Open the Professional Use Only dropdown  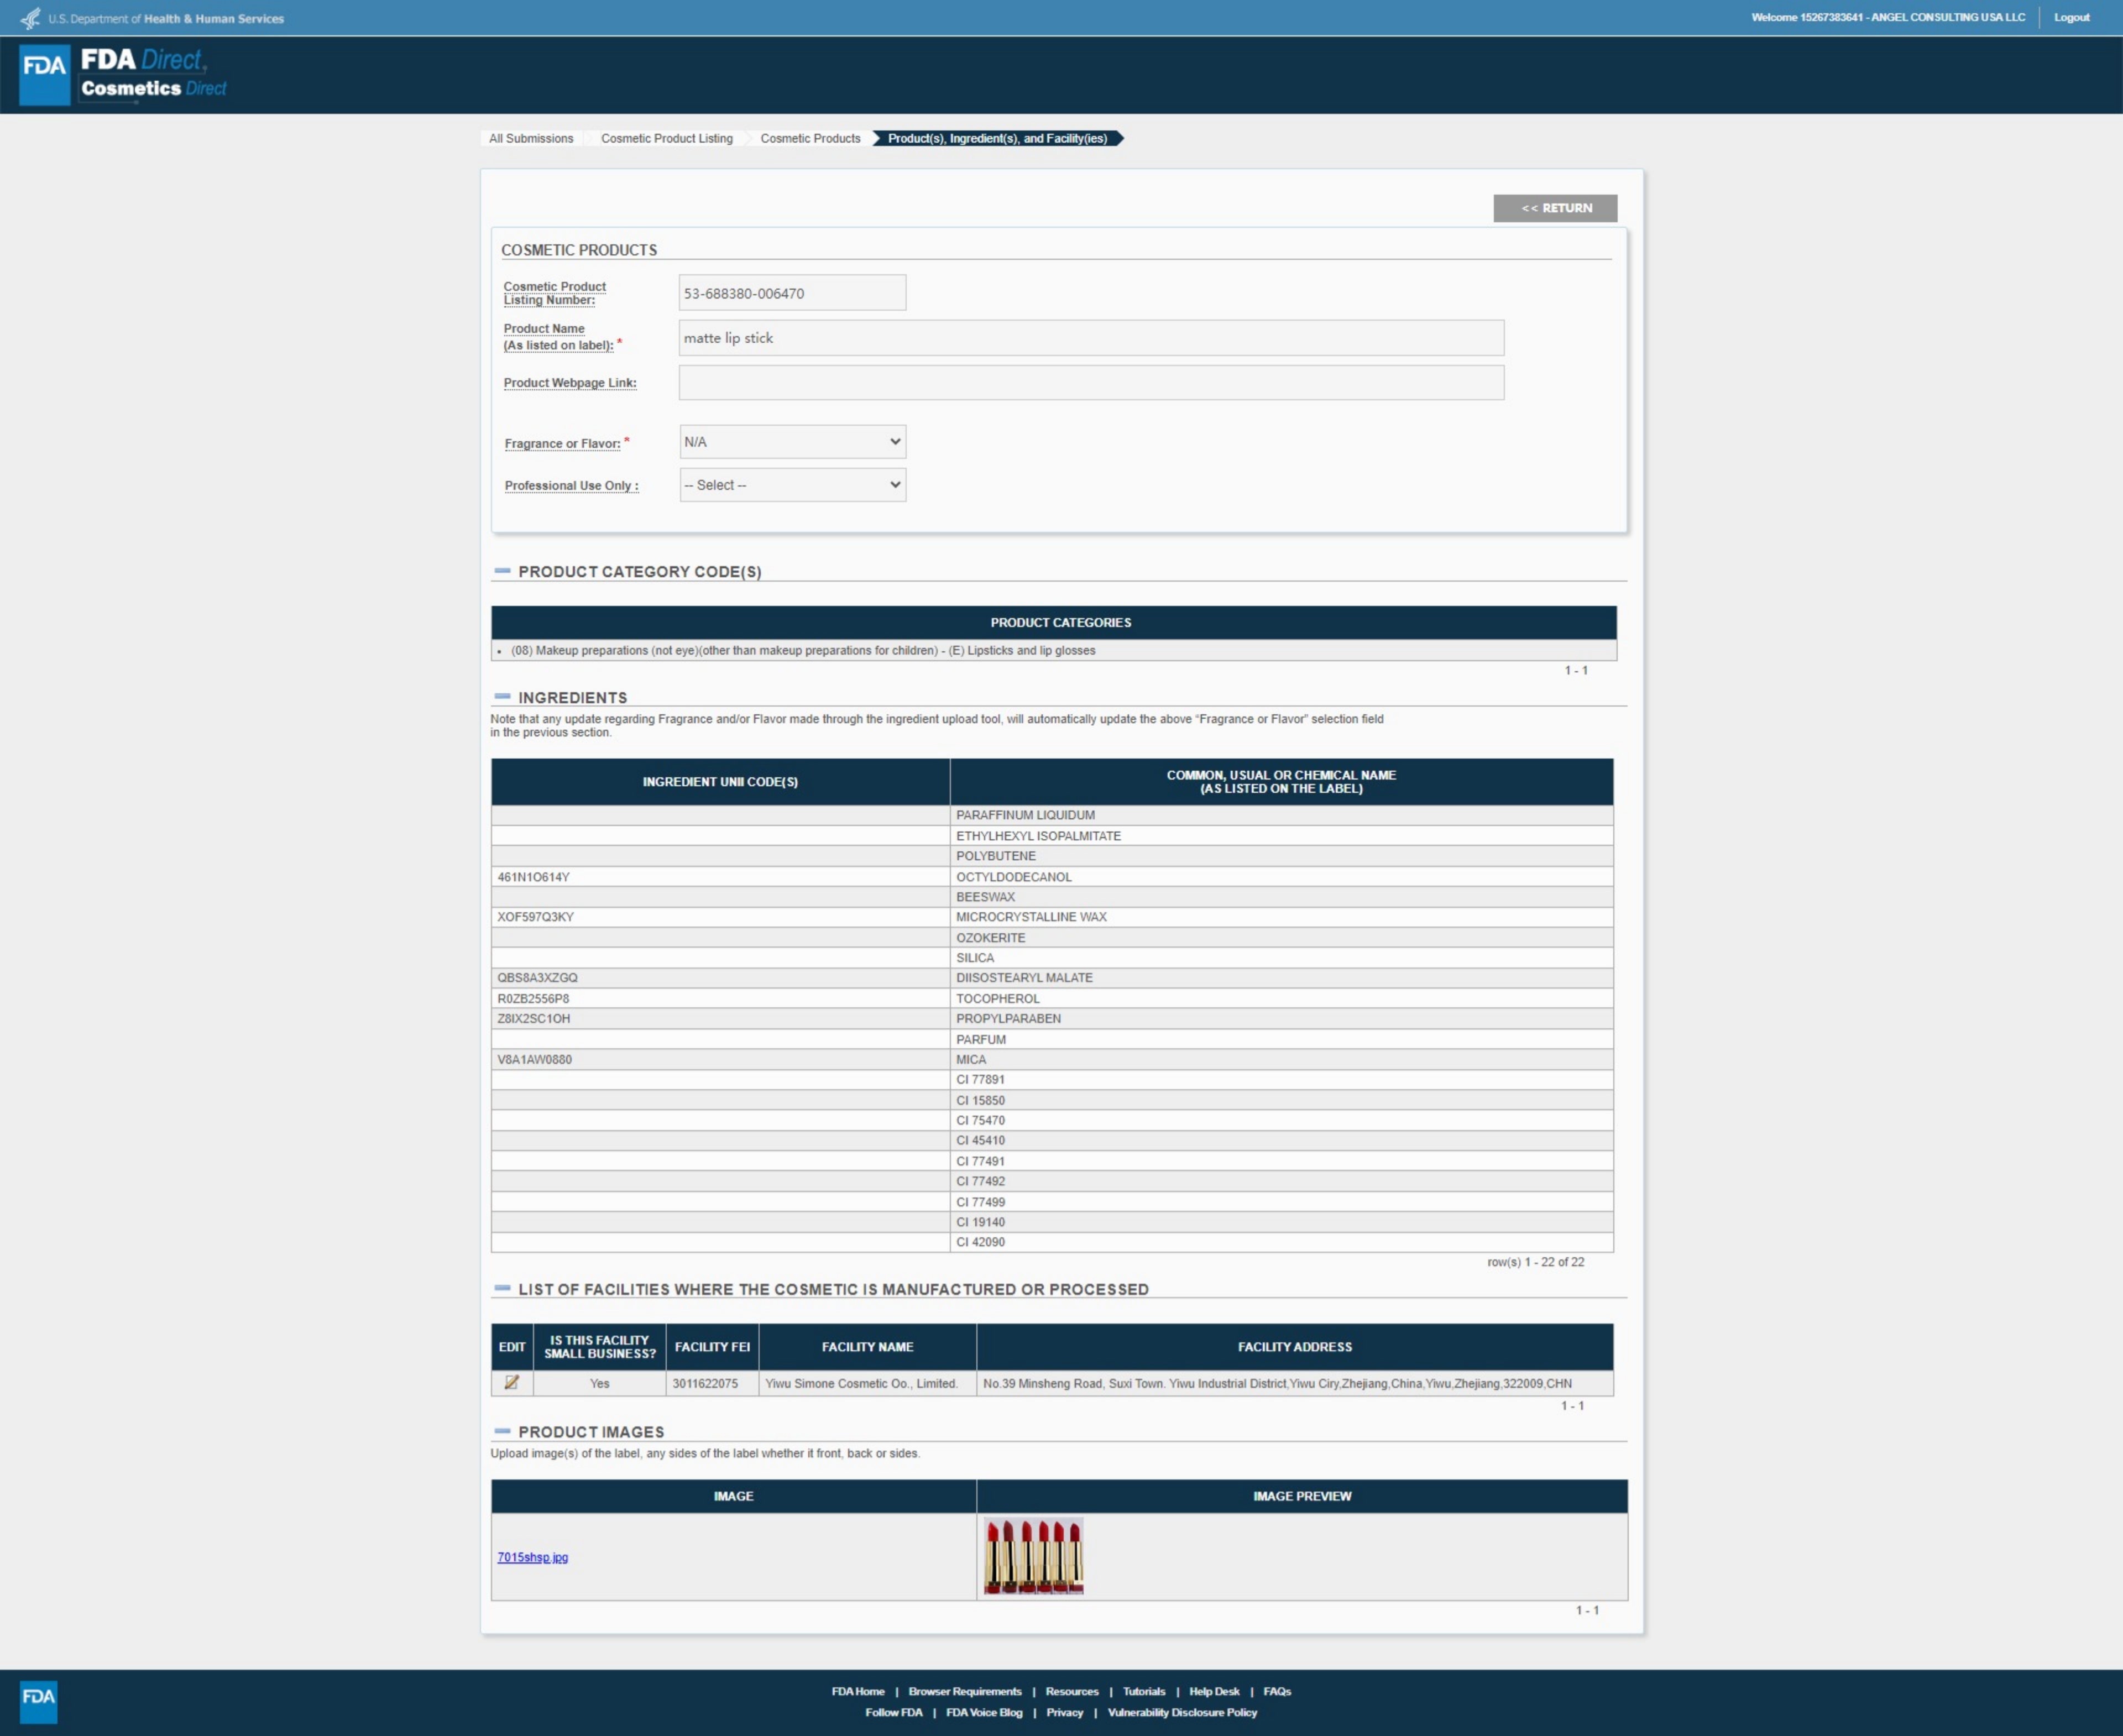[792, 485]
